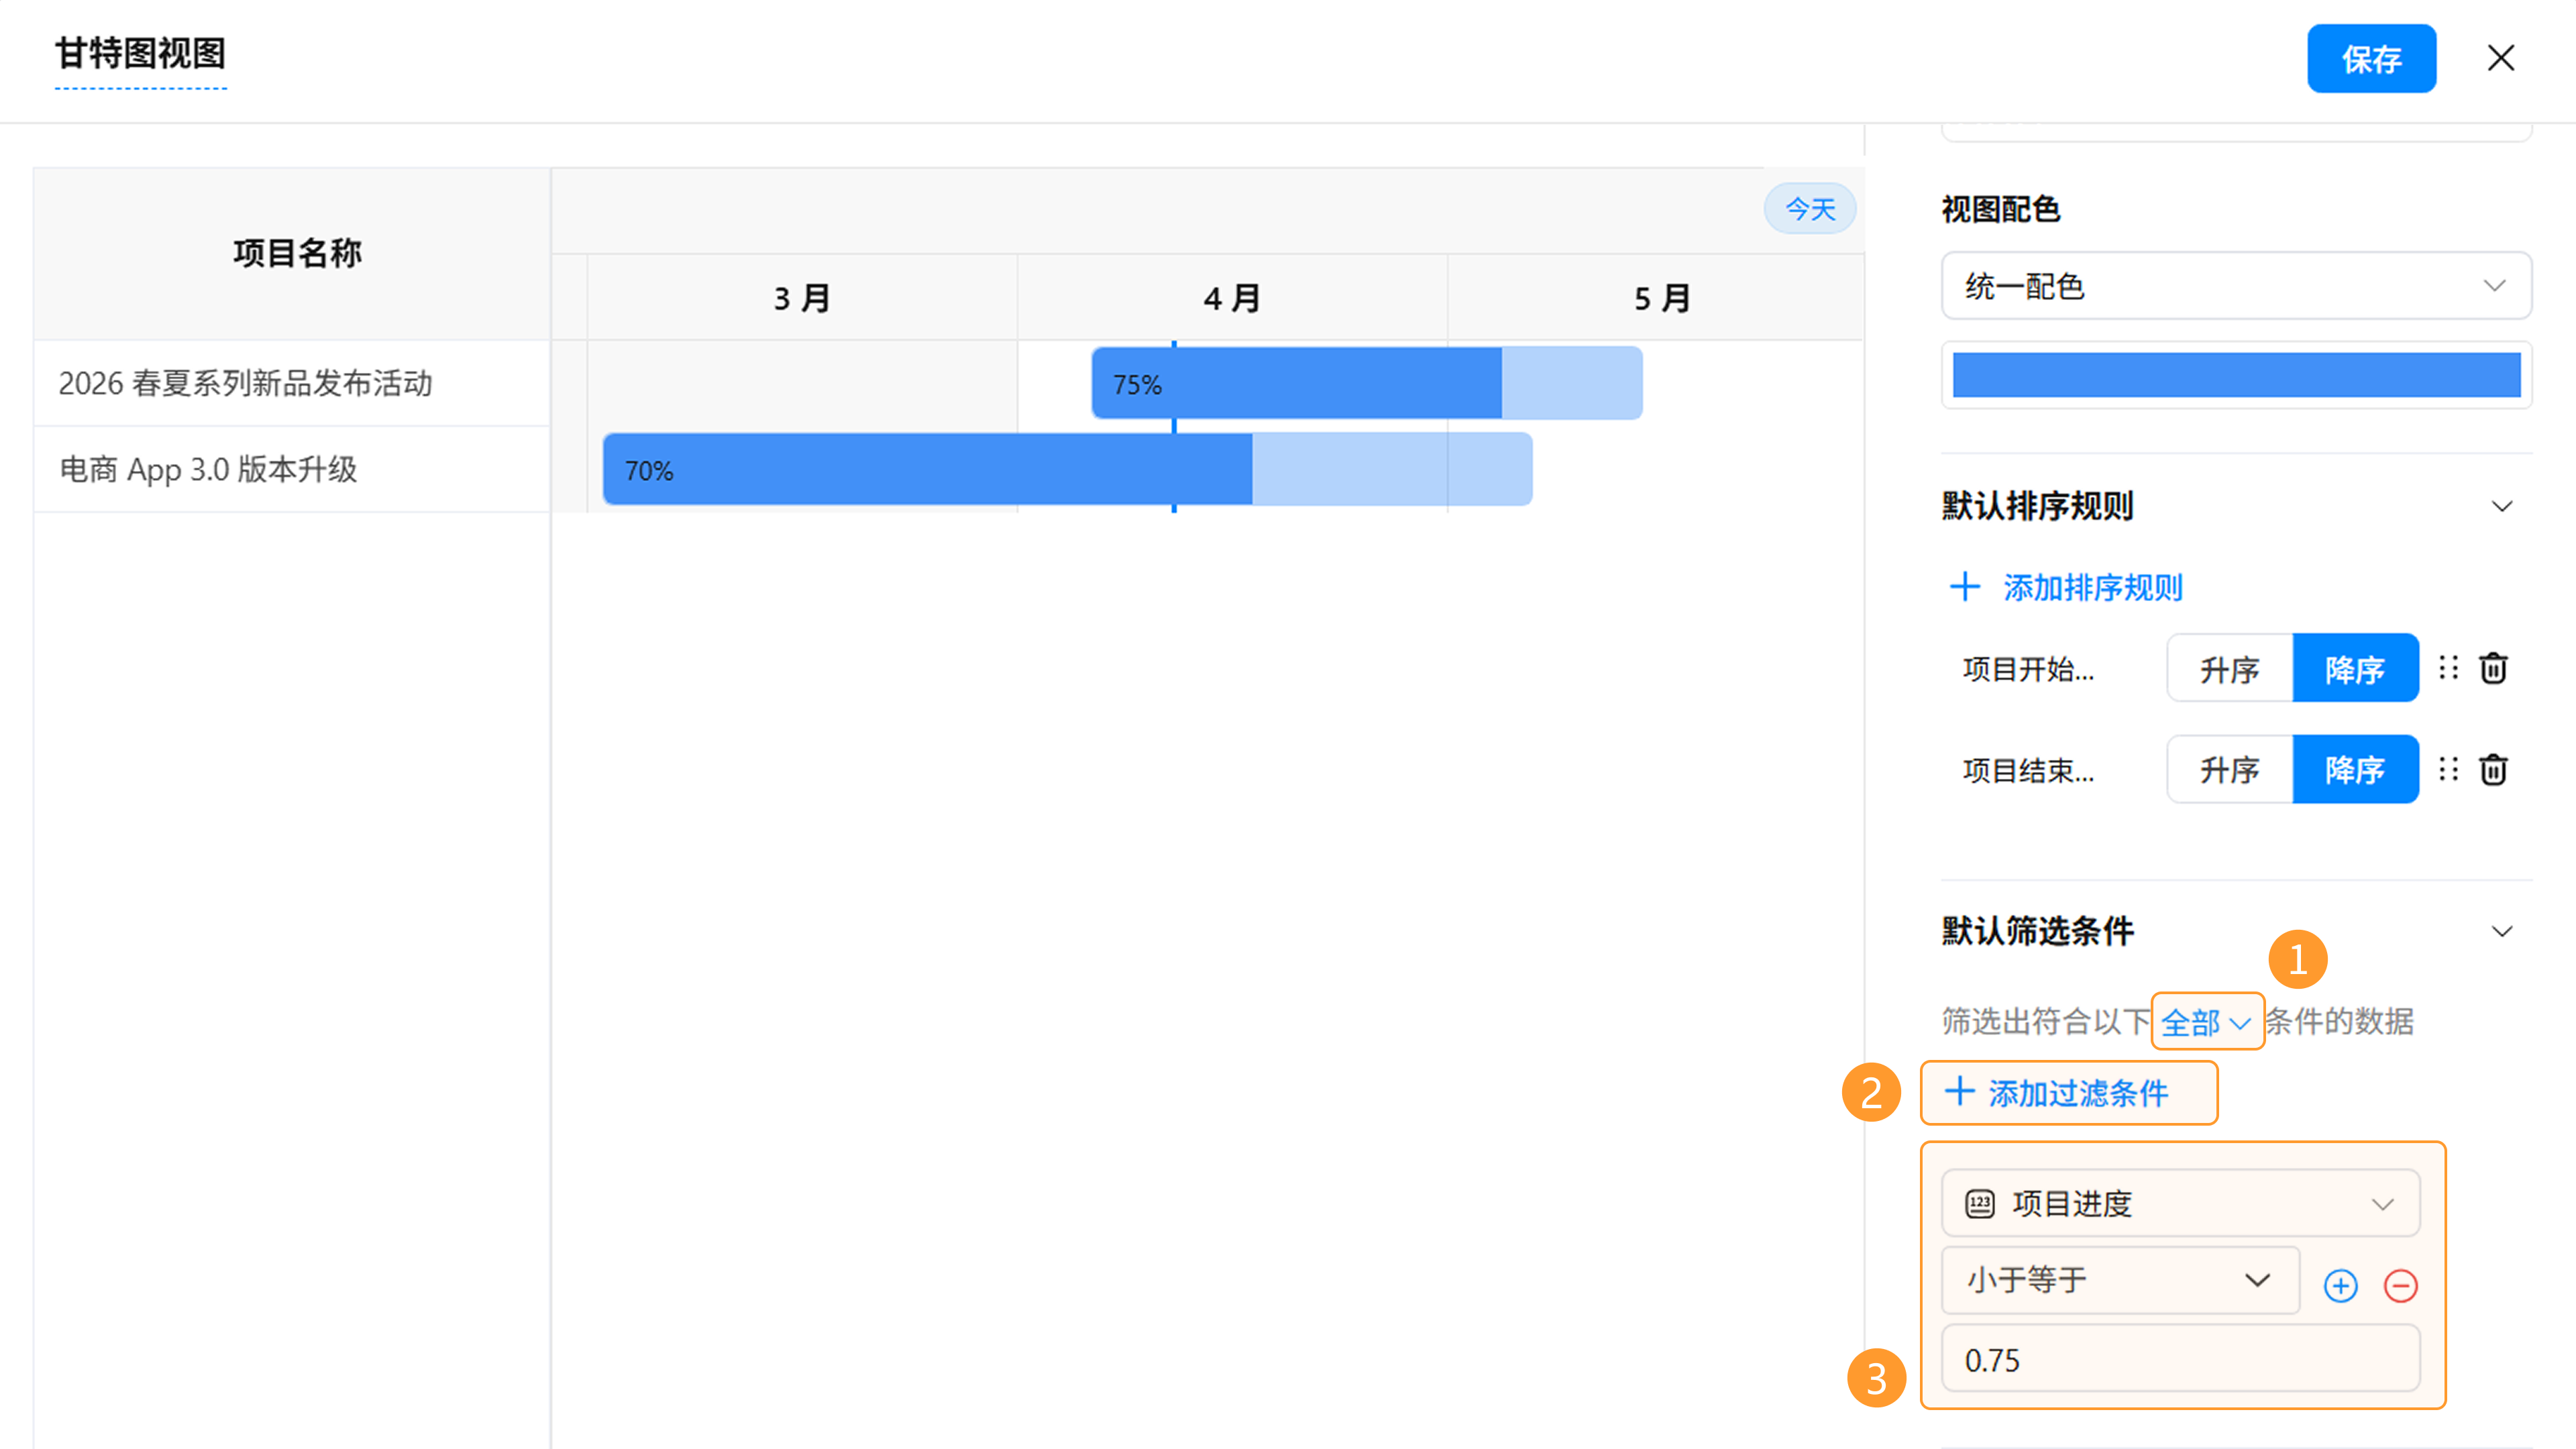Screen dimensions: 2576x1449
Task: Click drag handle for 项目开始 sort rule
Action: pos(2448,668)
